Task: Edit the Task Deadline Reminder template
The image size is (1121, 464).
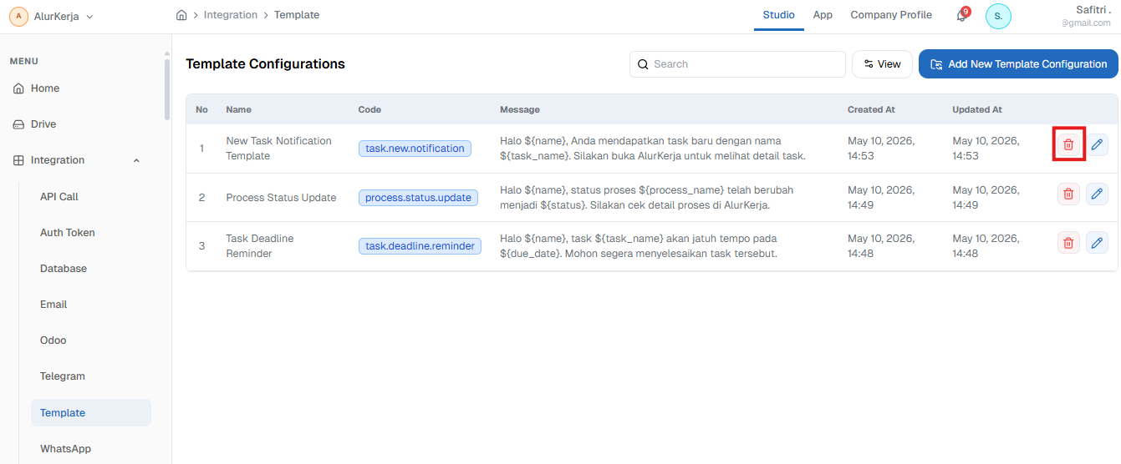Action: (x=1097, y=243)
